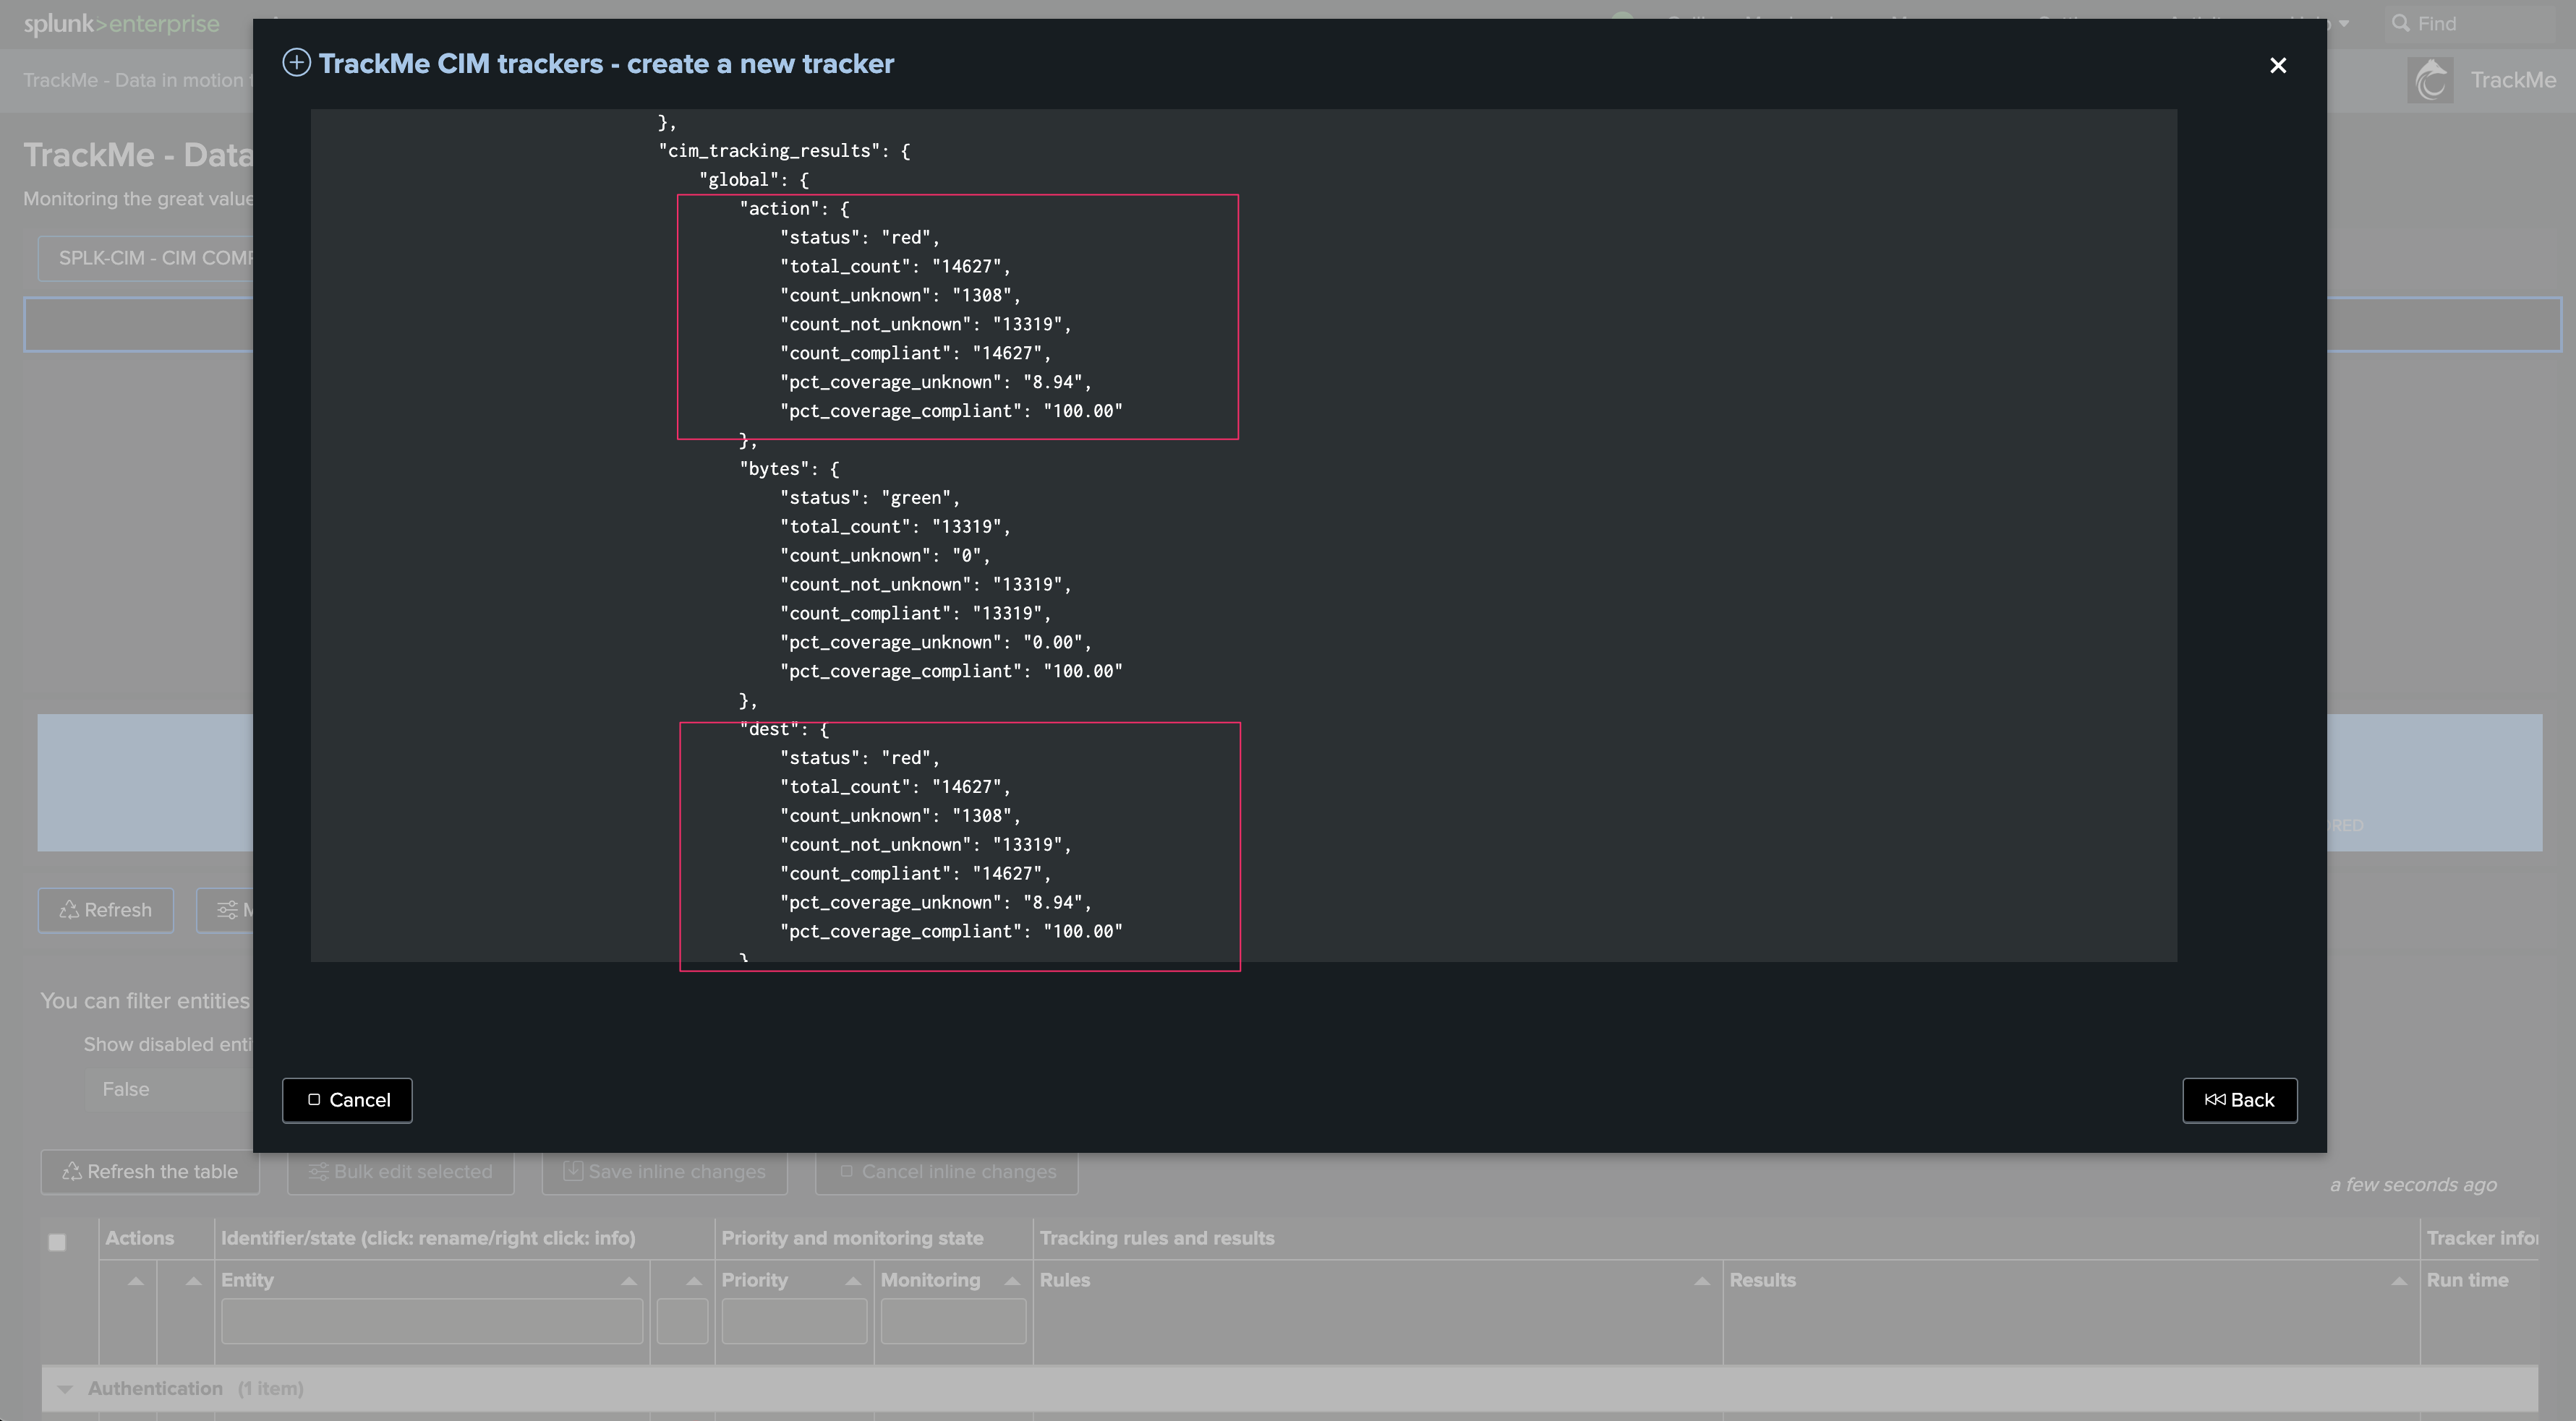Close the create new tracker dialog
2576x1421 pixels.
tap(2278, 65)
